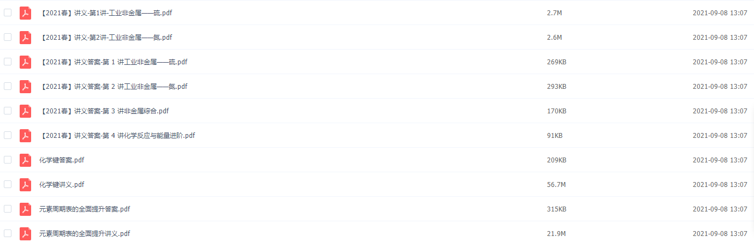This screenshot has width=754, height=242.
Task: Click PDF icon for 化学键讲义.pdf
Action: [25, 185]
